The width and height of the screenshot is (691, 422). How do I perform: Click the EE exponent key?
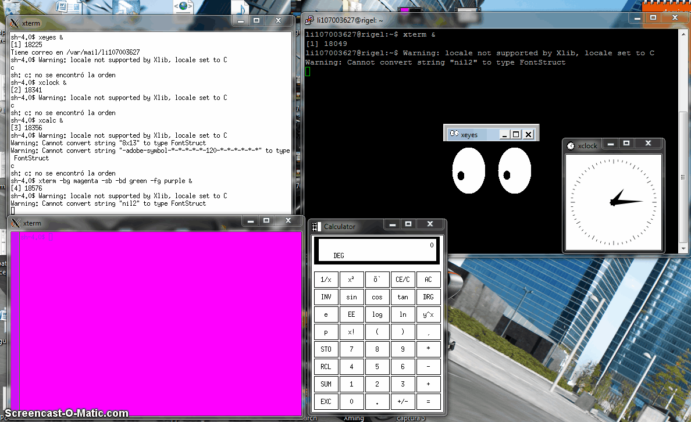click(x=351, y=314)
